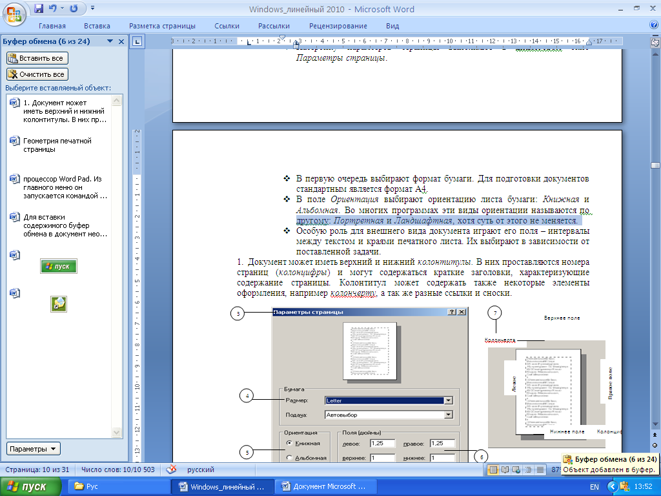Image resolution: width=661 pixels, height=496 pixels.
Task: Open Word help with the question mark icon
Action: pyautogui.click(x=654, y=25)
